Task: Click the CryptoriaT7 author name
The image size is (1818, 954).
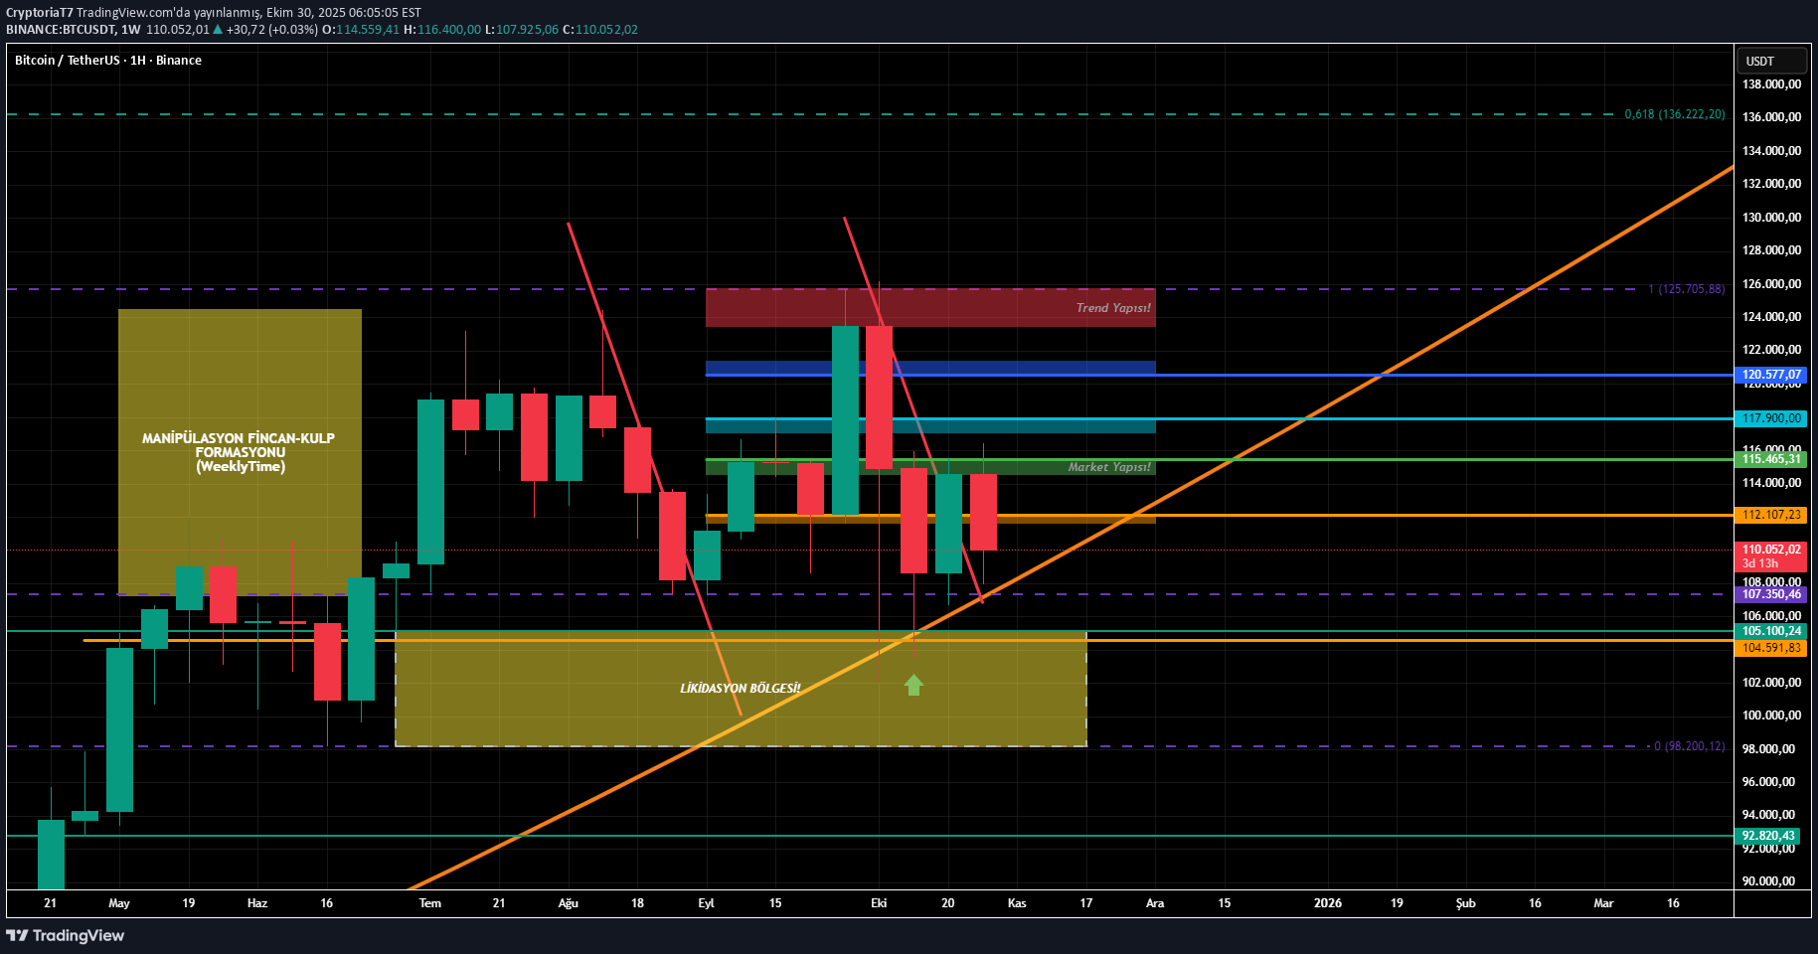Action: [39, 13]
